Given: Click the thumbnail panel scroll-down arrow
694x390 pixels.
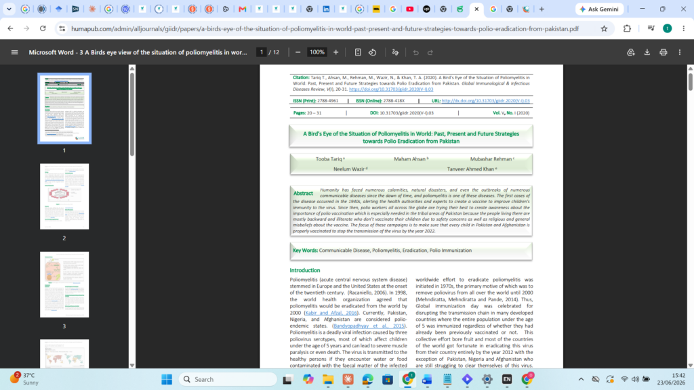Looking at the screenshot, I should pyautogui.click(x=132, y=365).
